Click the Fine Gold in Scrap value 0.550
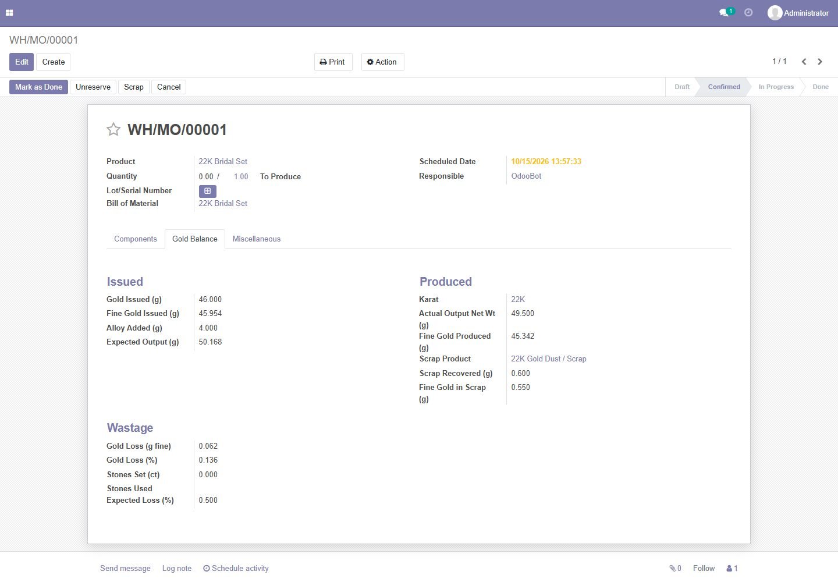This screenshot has width=838, height=582. coord(520,388)
